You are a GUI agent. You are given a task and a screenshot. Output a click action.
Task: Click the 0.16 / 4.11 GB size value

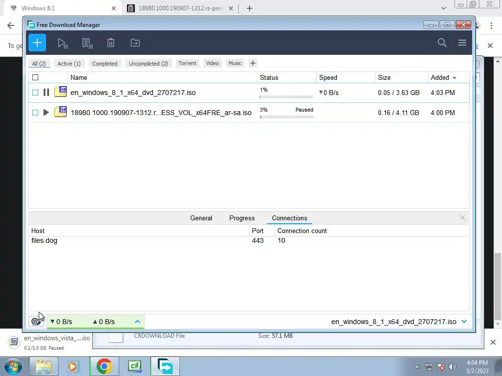[x=398, y=113]
